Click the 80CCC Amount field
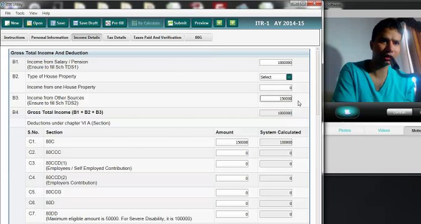Screen dimensions: 421x224 pos(232,153)
